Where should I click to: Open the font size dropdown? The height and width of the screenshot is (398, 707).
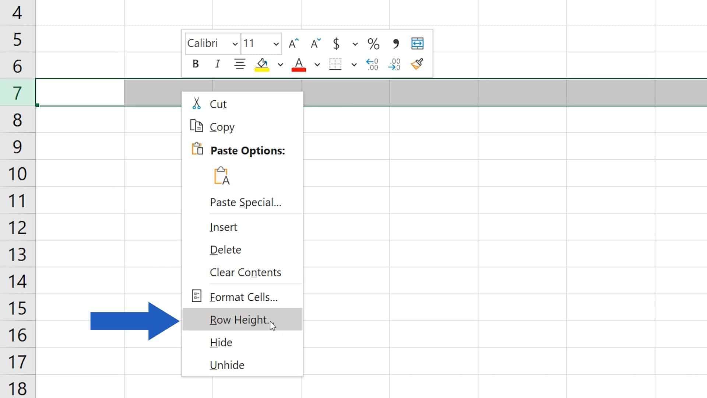[276, 43]
